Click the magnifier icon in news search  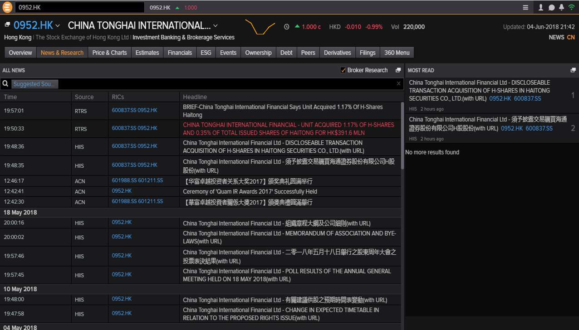[x=5, y=84]
